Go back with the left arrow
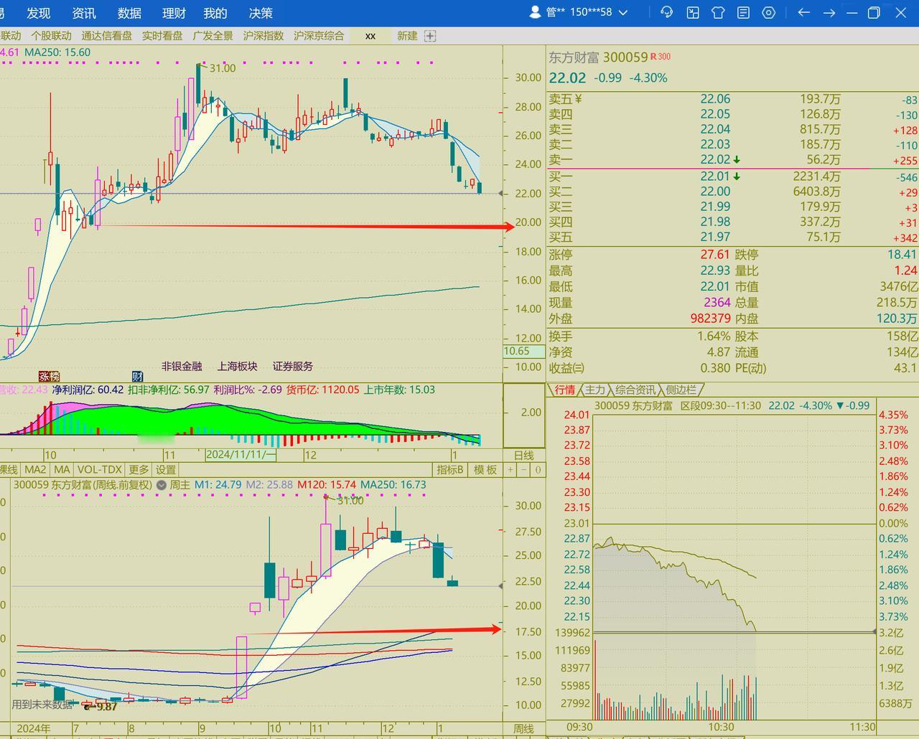This screenshot has width=919, height=739. point(804,12)
